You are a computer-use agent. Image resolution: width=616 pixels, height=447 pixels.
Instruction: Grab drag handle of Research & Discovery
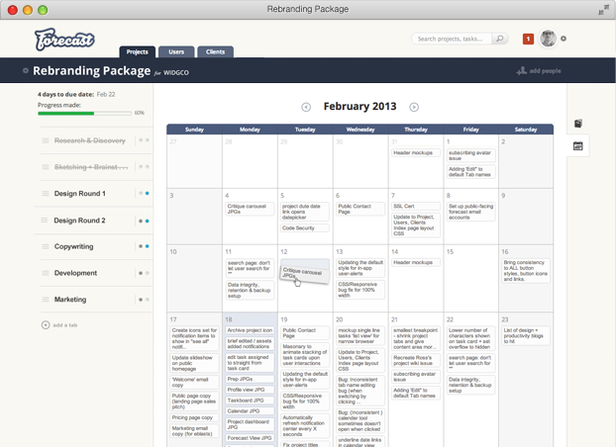[x=46, y=140]
